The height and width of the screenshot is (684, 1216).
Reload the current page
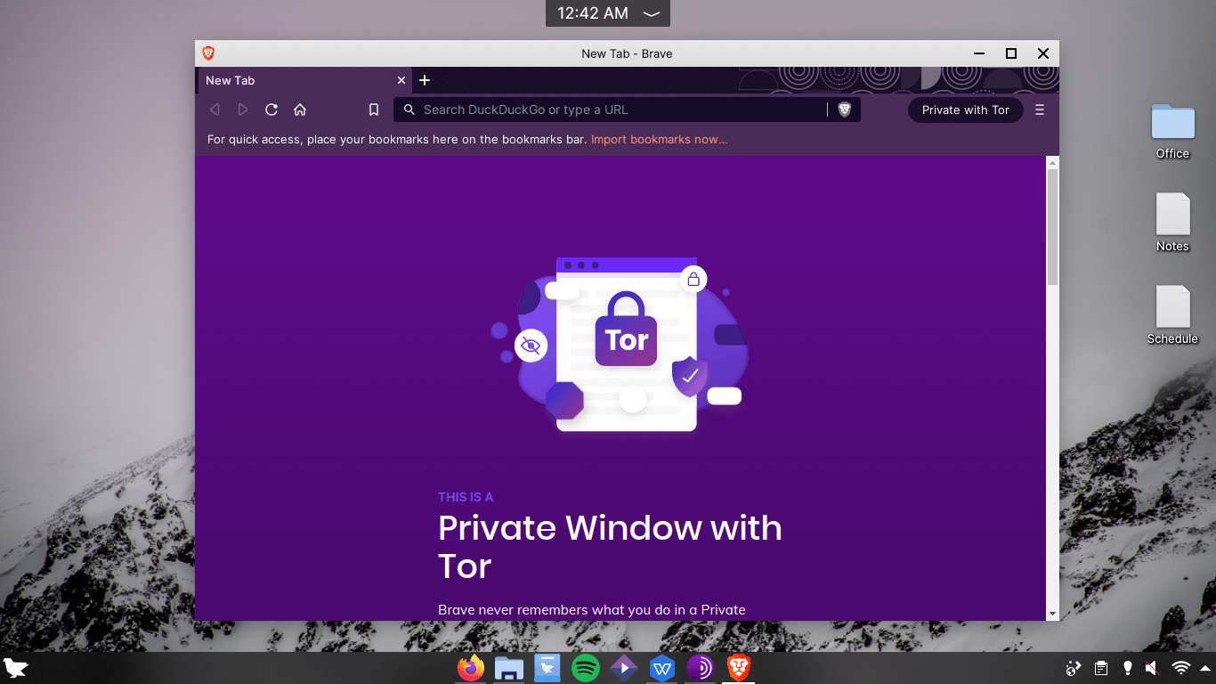272,110
